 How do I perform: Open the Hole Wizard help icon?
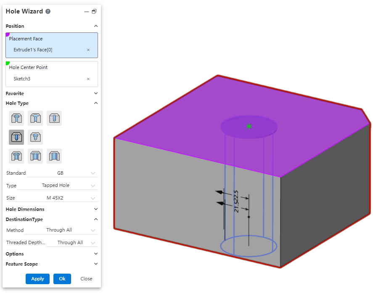(48, 11)
